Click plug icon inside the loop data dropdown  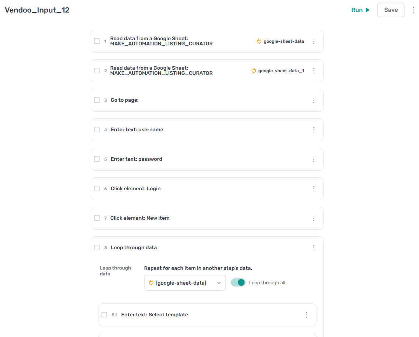(151, 283)
